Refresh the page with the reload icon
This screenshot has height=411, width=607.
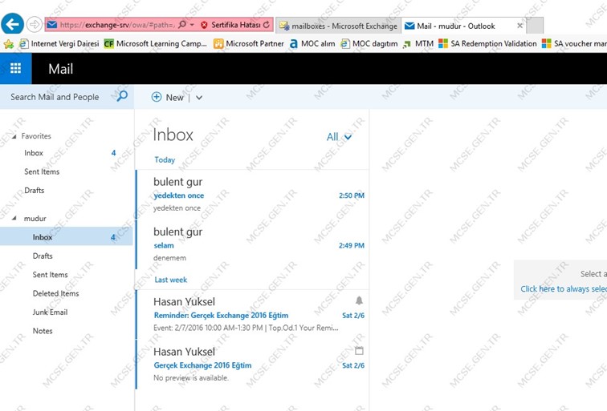tap(267, 25)
